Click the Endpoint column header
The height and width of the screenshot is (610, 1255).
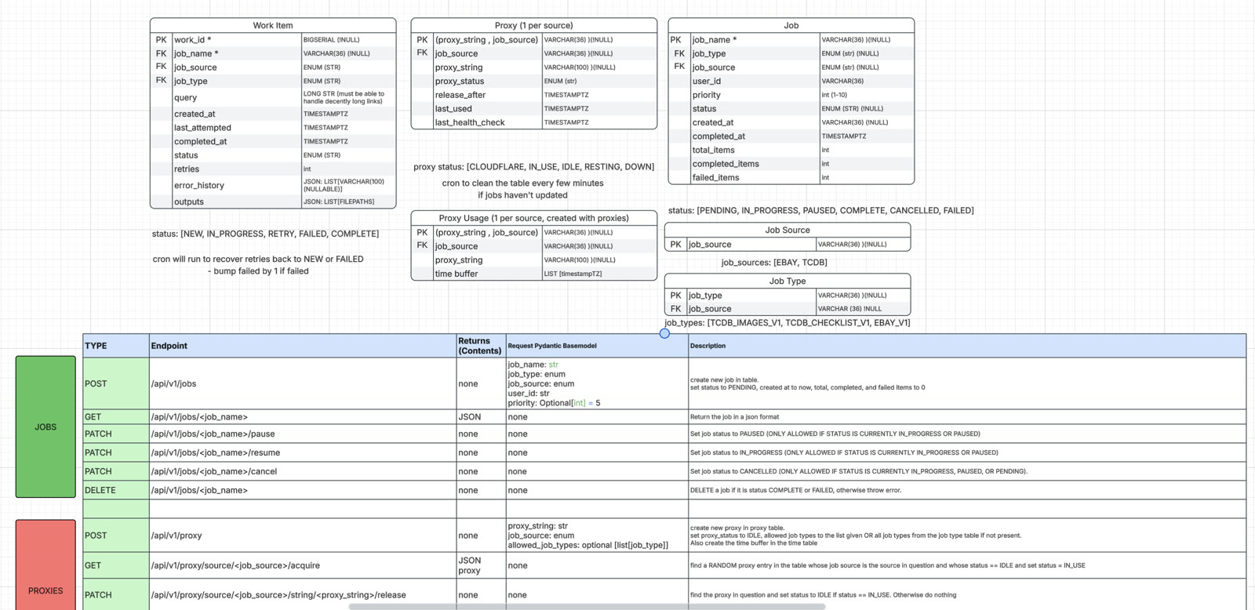[x=303, y=346]
